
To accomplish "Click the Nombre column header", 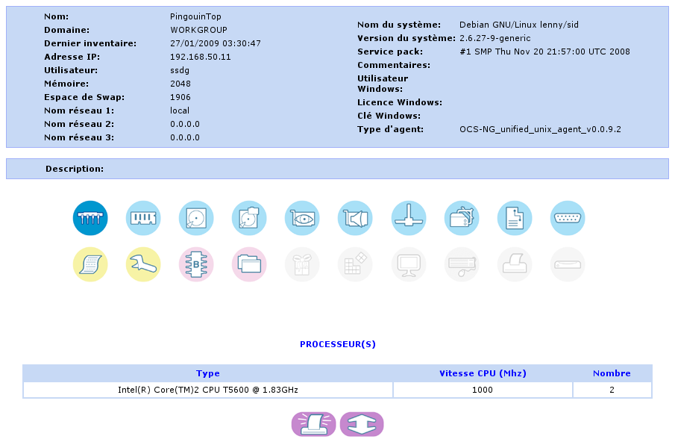I will click(x=612, y=373).
